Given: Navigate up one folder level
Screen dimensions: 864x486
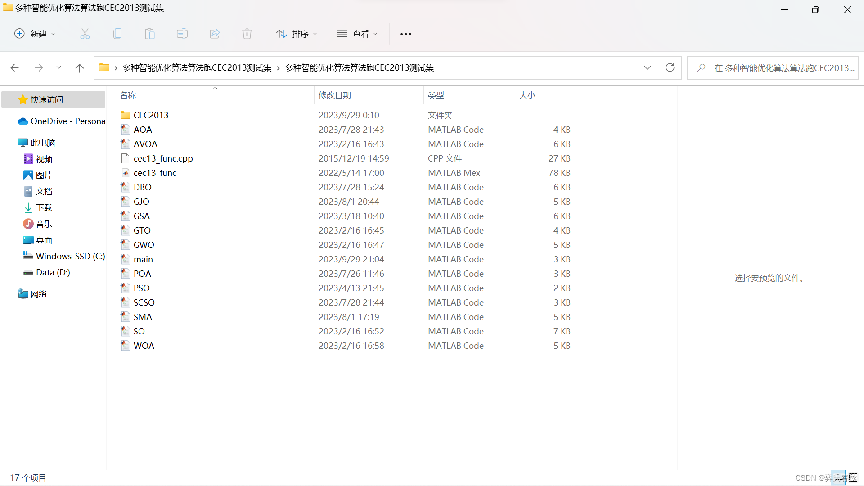Looking at the screenshot, I should tap(80, 68).
